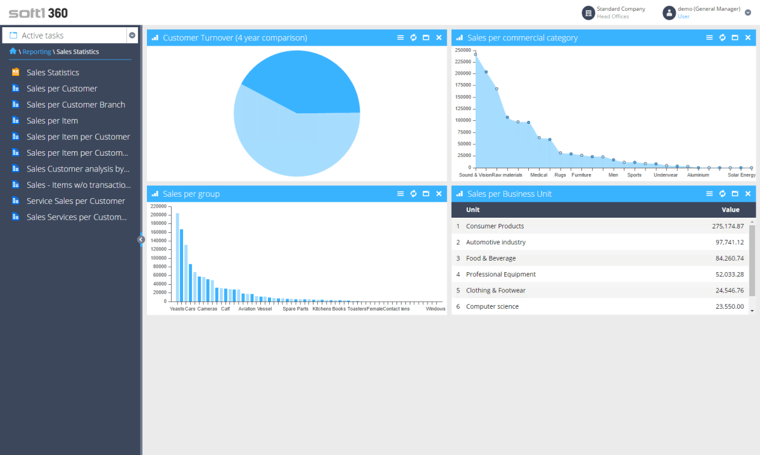The height and width of the screenshot is (455, 760).
Task: Open the Reporting breadcrumb link
Action: click(x=37, y=51)
